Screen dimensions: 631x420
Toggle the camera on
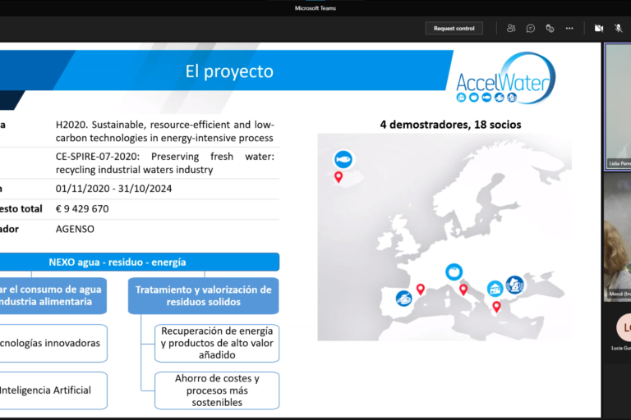pyautogui.click(x=599, y=28)
